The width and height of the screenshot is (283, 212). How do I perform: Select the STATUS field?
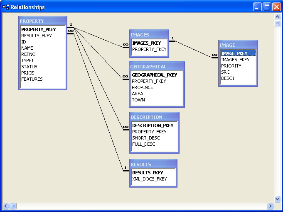[x=43, y=67]
